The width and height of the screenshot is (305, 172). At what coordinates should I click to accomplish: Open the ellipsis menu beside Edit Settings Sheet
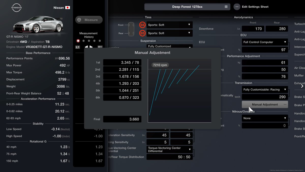pos(237,7)
